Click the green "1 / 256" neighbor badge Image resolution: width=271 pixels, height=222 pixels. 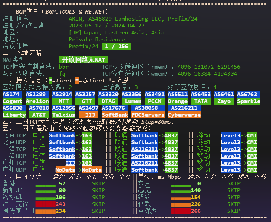click(x=117, y=46)
